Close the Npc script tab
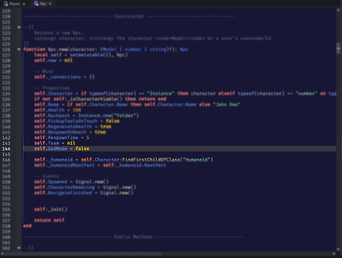342x258 pixels. [50, 4]
